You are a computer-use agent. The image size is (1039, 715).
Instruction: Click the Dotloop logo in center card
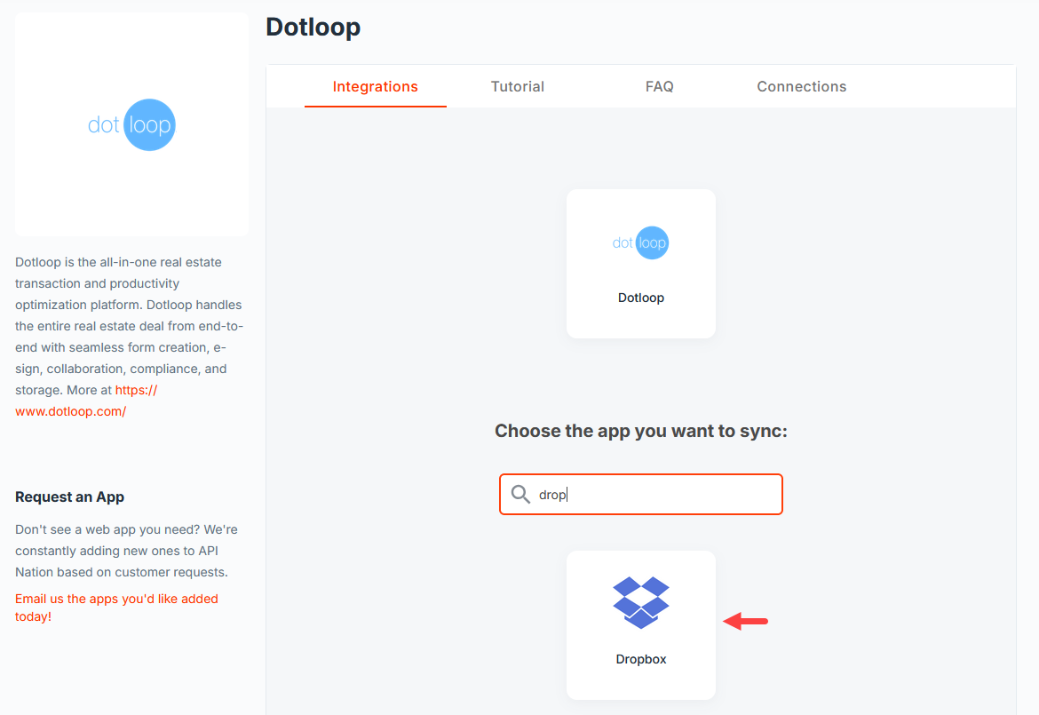(641, 242)
